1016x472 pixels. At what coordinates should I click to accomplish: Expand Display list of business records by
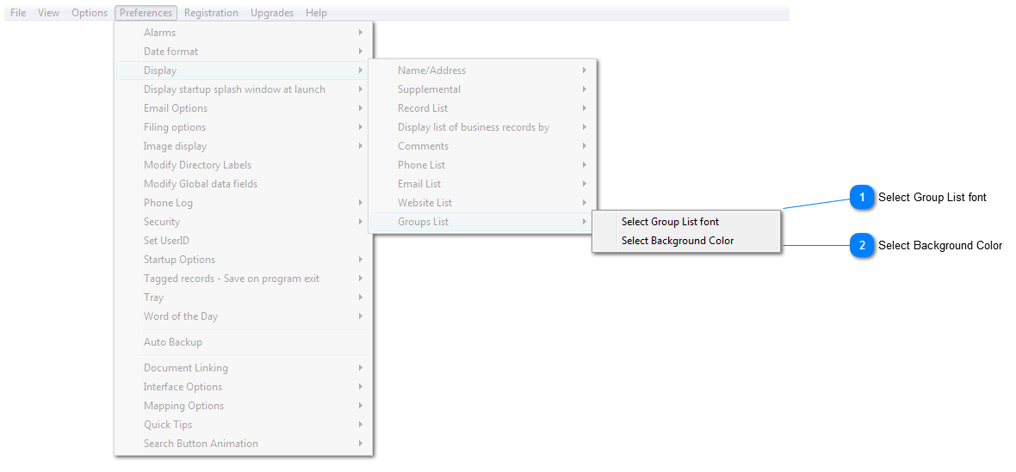click(x=483, y=126)
